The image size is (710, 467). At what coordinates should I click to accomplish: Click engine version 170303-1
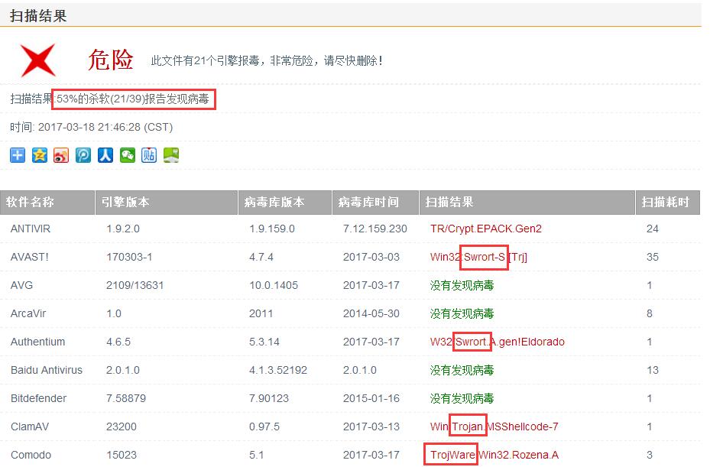(129, 258)
